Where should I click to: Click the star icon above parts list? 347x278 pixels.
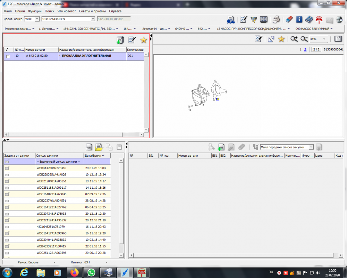pos(144,40)
